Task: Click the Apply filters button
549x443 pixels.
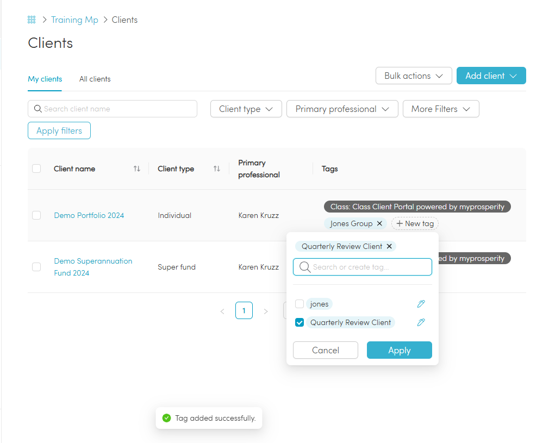Action: [x=59, y=130]
